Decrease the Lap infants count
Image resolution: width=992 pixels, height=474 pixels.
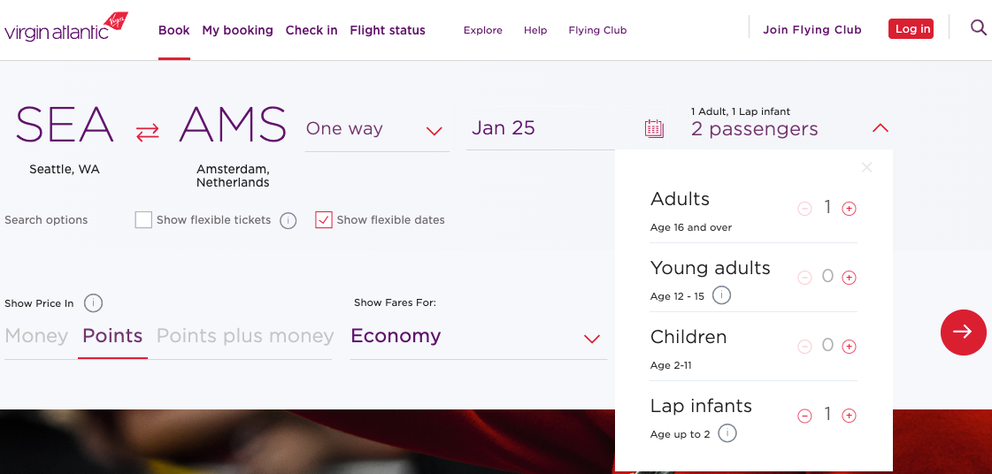[x=804, y=416]
